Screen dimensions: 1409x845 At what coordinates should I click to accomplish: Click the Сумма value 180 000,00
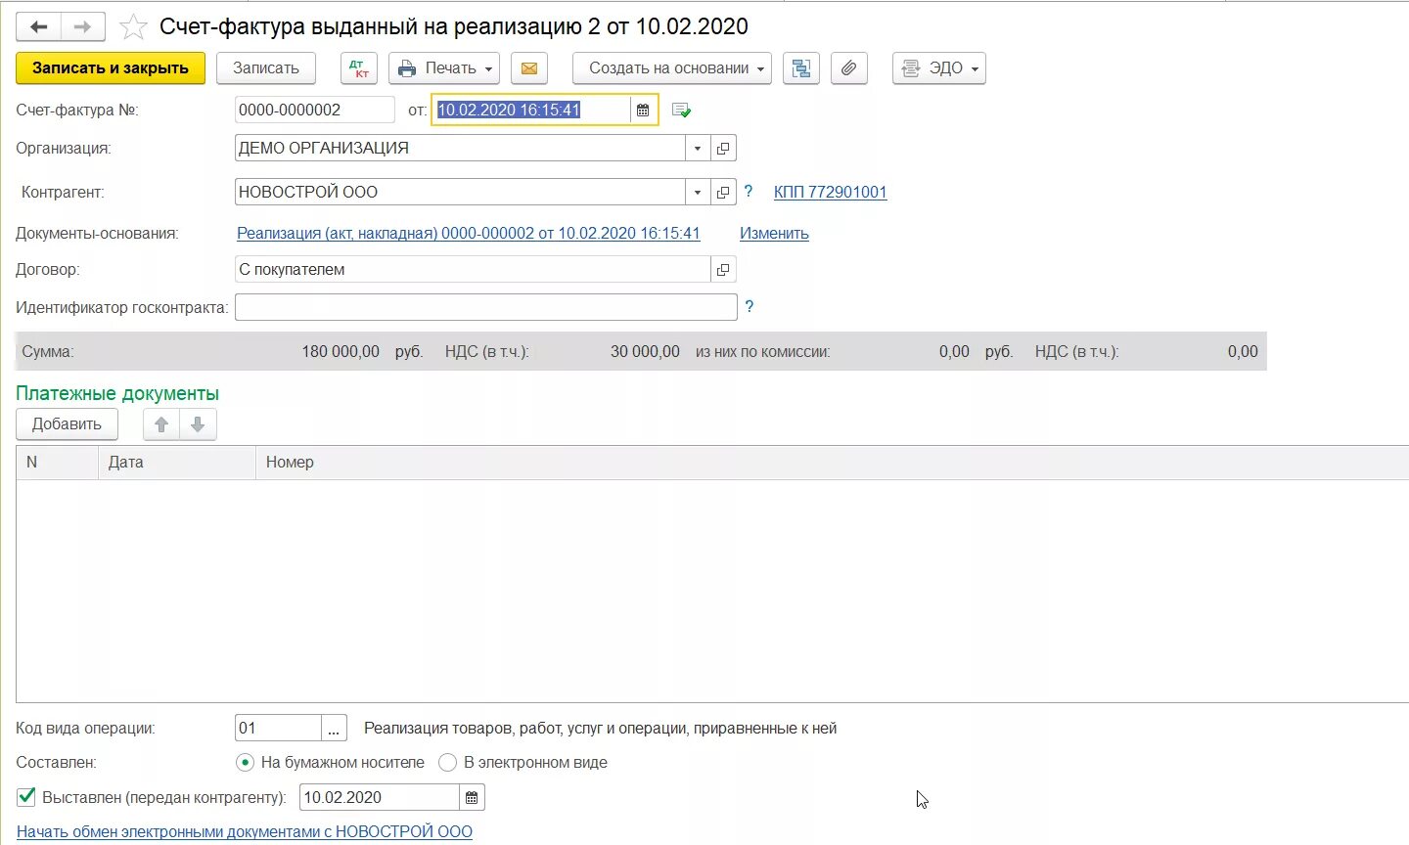[x=341, y=352]
